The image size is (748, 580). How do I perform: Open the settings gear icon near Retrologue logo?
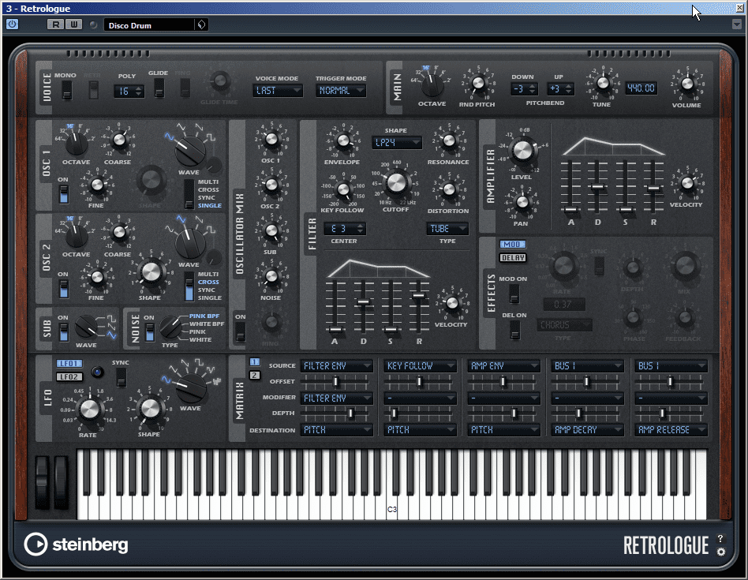[721, 552]
